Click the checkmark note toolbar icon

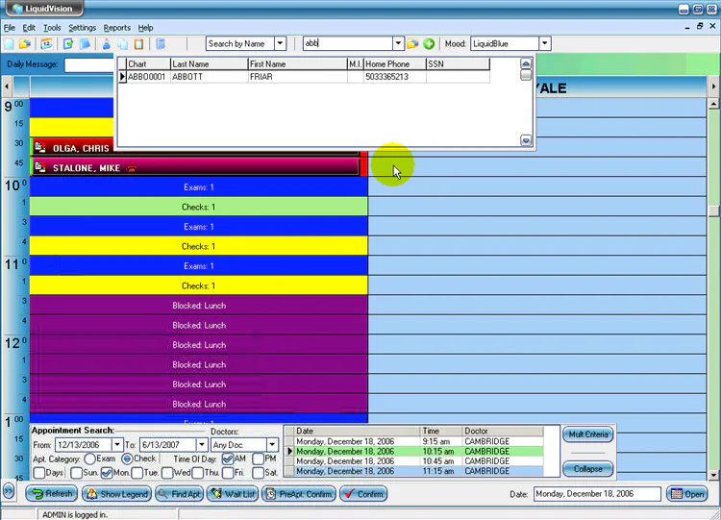pos(68,44)
